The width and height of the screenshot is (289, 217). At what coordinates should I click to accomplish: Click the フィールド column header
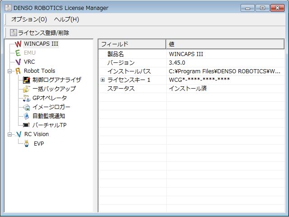tap(132, 44)
